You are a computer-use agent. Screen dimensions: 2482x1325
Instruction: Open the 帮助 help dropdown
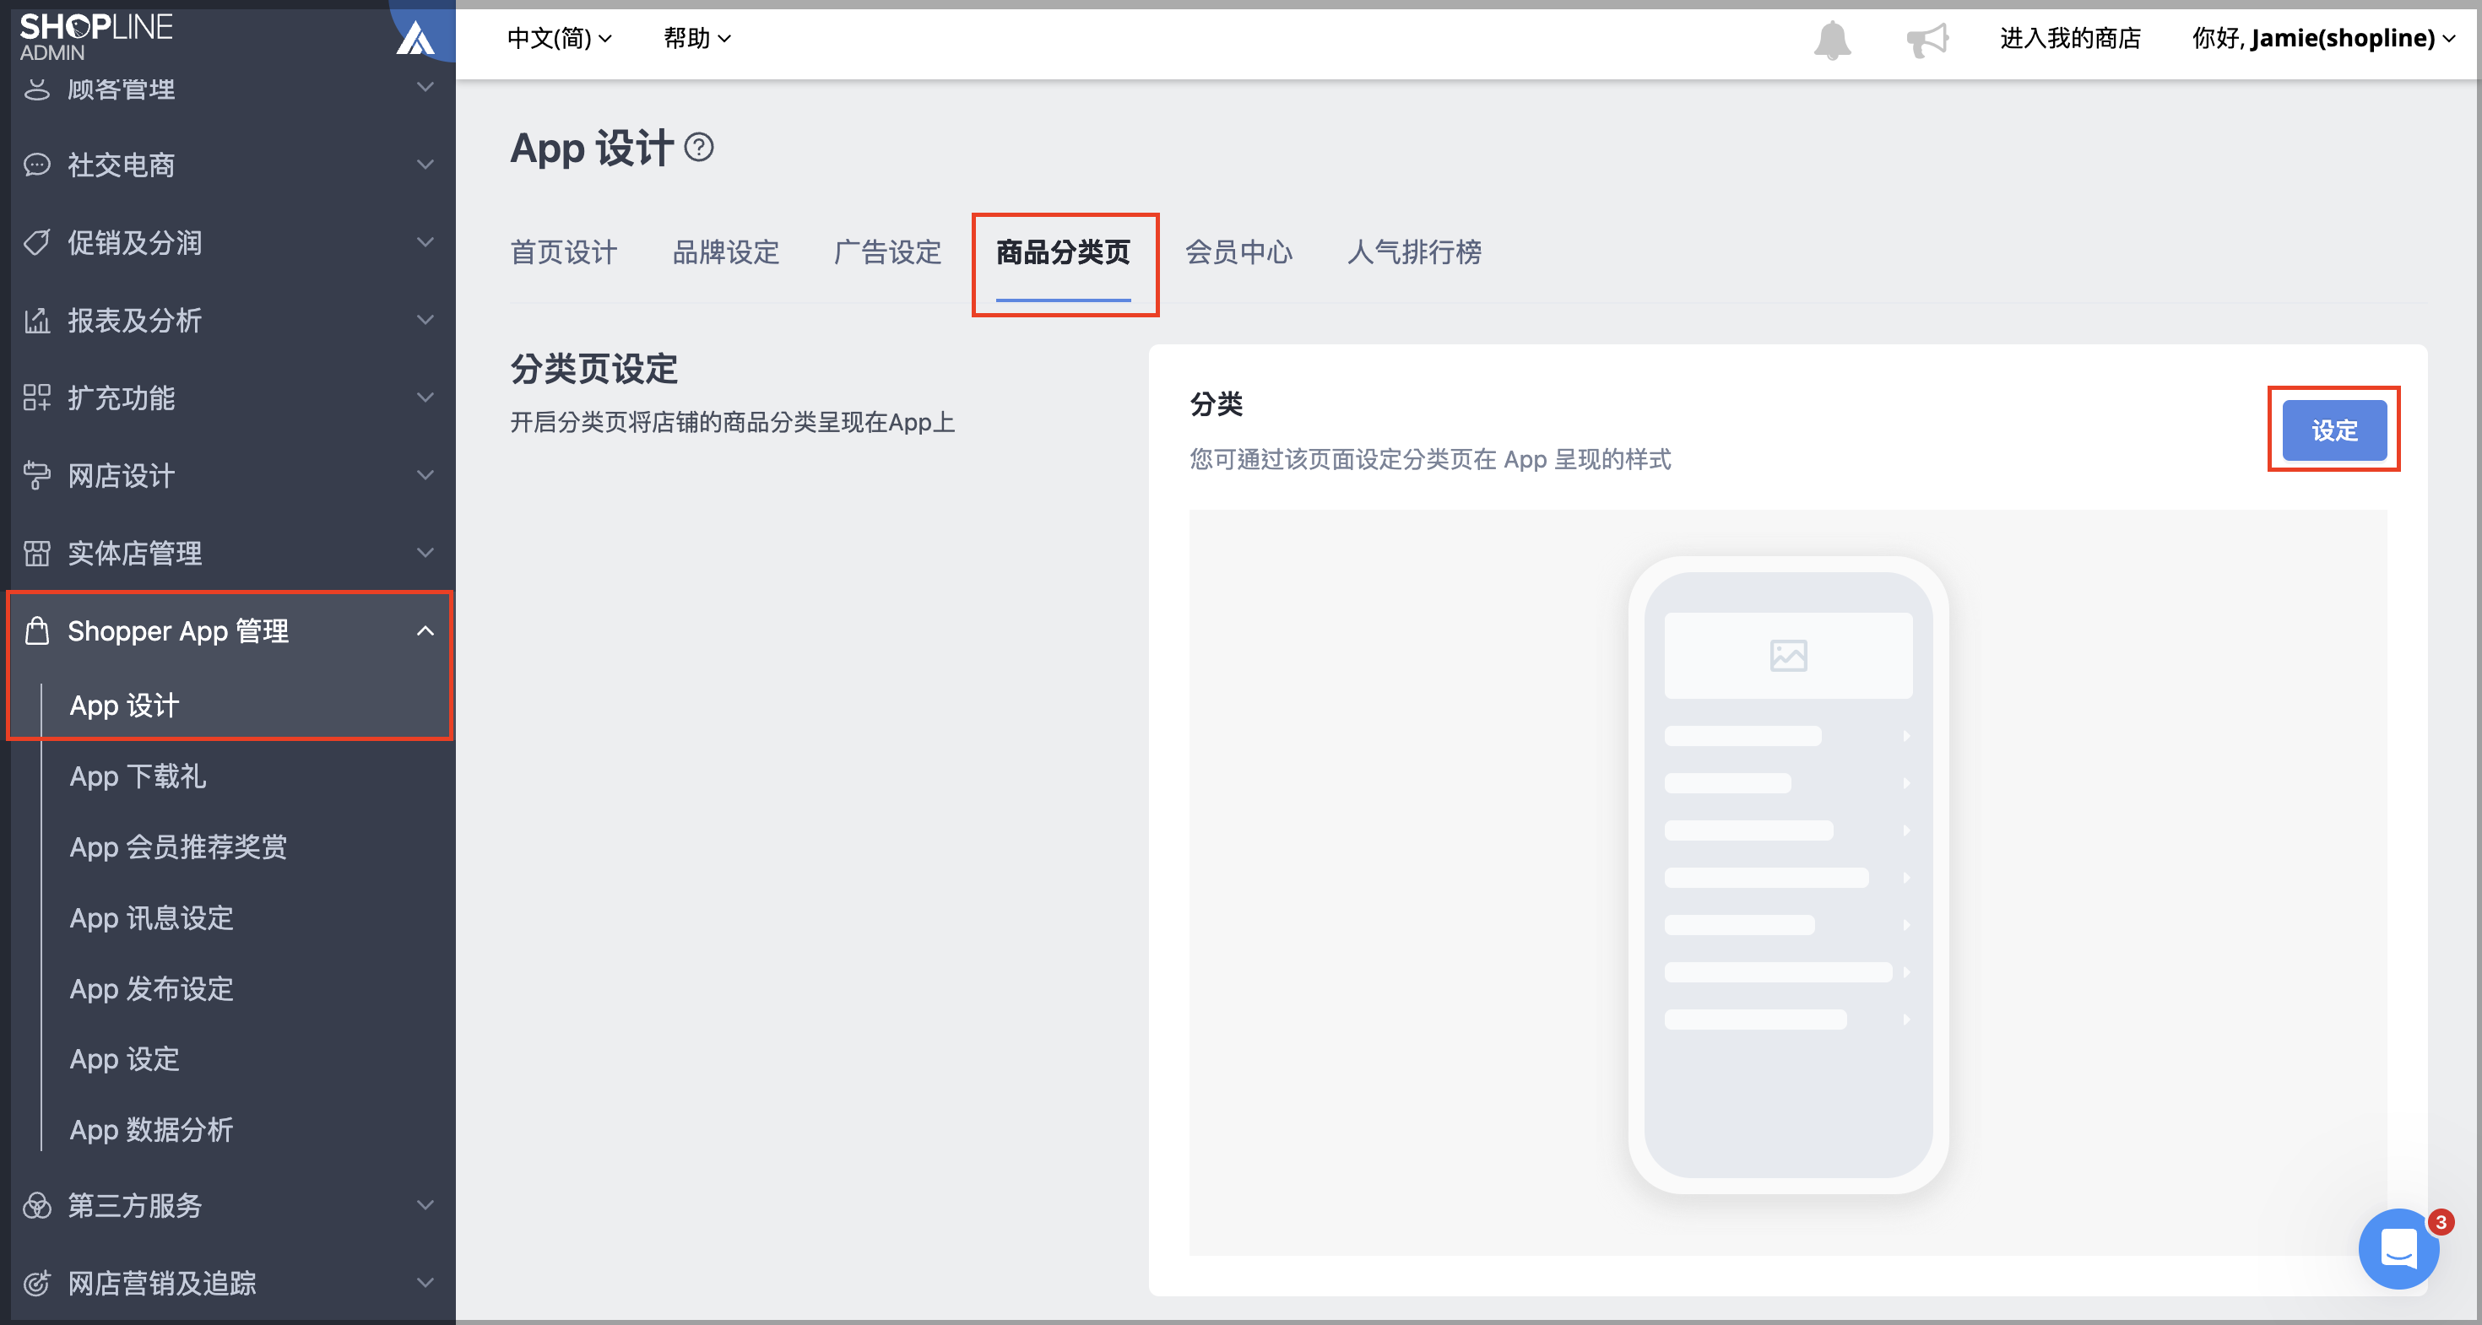coord(697,39)
